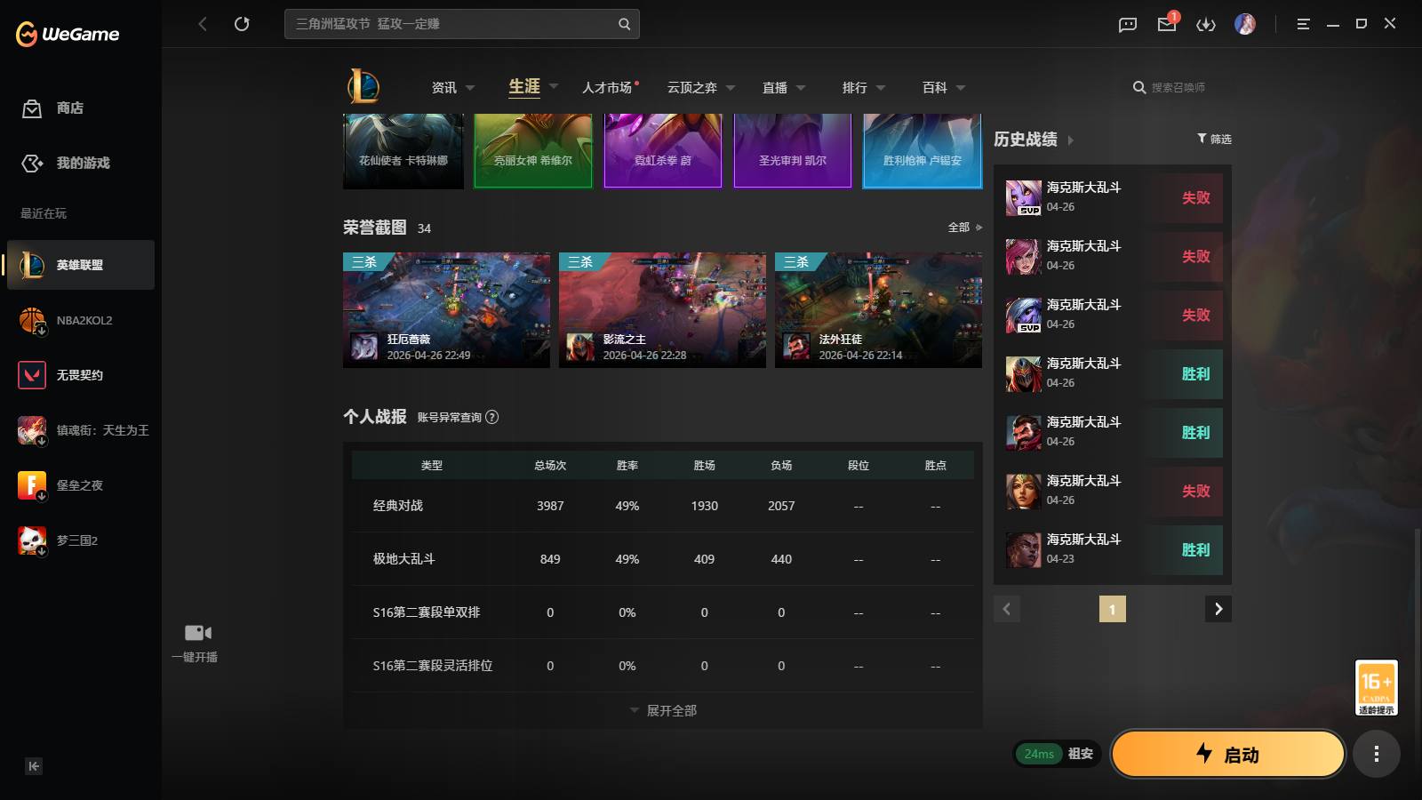This screenshot has height=800, width=1422.
Task: Open the 圣光审判 凯尔 skin card
Action: [793, 151]
